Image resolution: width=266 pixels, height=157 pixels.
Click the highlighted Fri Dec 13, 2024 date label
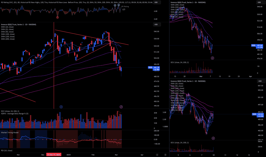tap(54, 155)
